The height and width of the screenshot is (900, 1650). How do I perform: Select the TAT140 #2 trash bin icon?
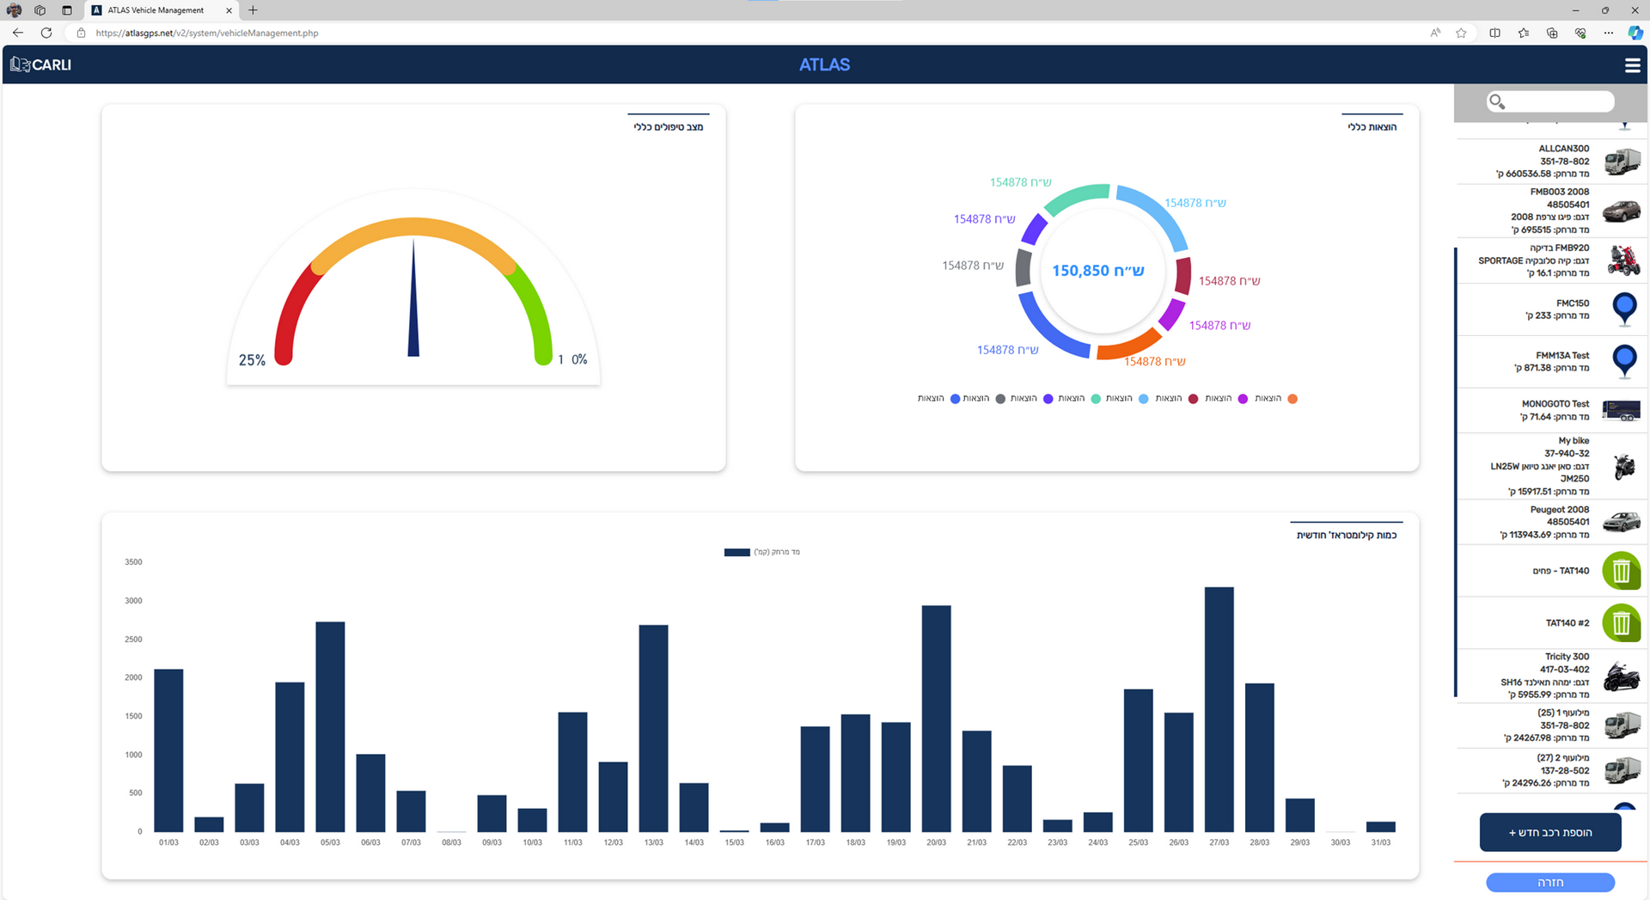(x=1621, y=623)
